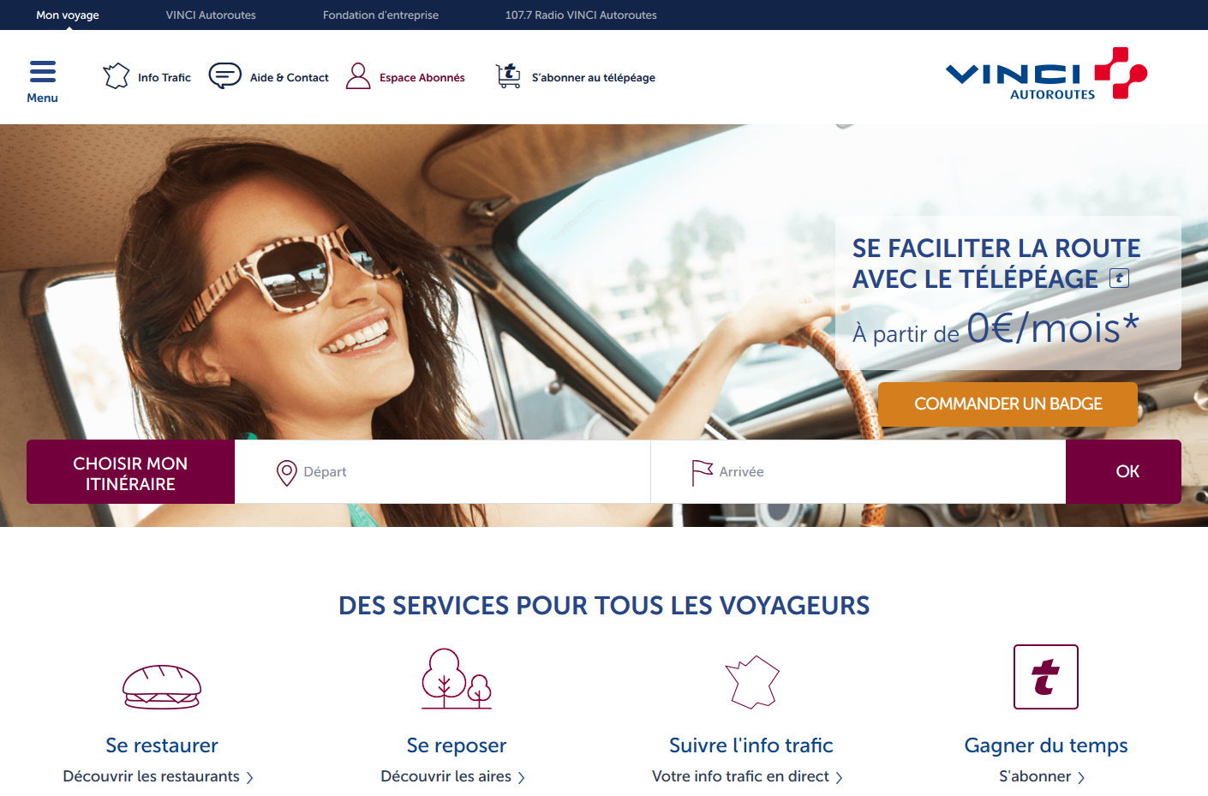Click the Départ input field
Image resolution: width=1208 pixels, height=796 pixels.
(443, 471)
